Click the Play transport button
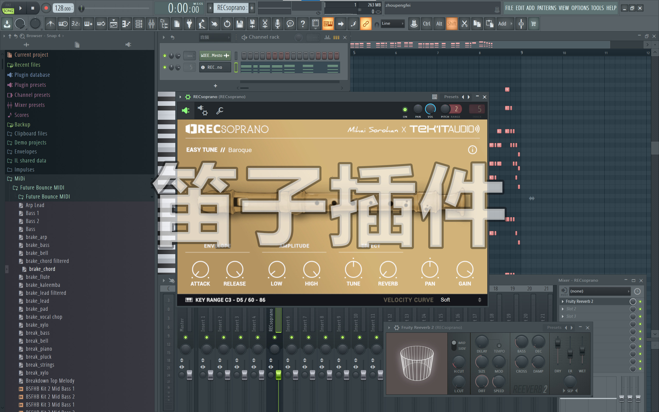The image size is (659, 412). click(x=20, y=8)
